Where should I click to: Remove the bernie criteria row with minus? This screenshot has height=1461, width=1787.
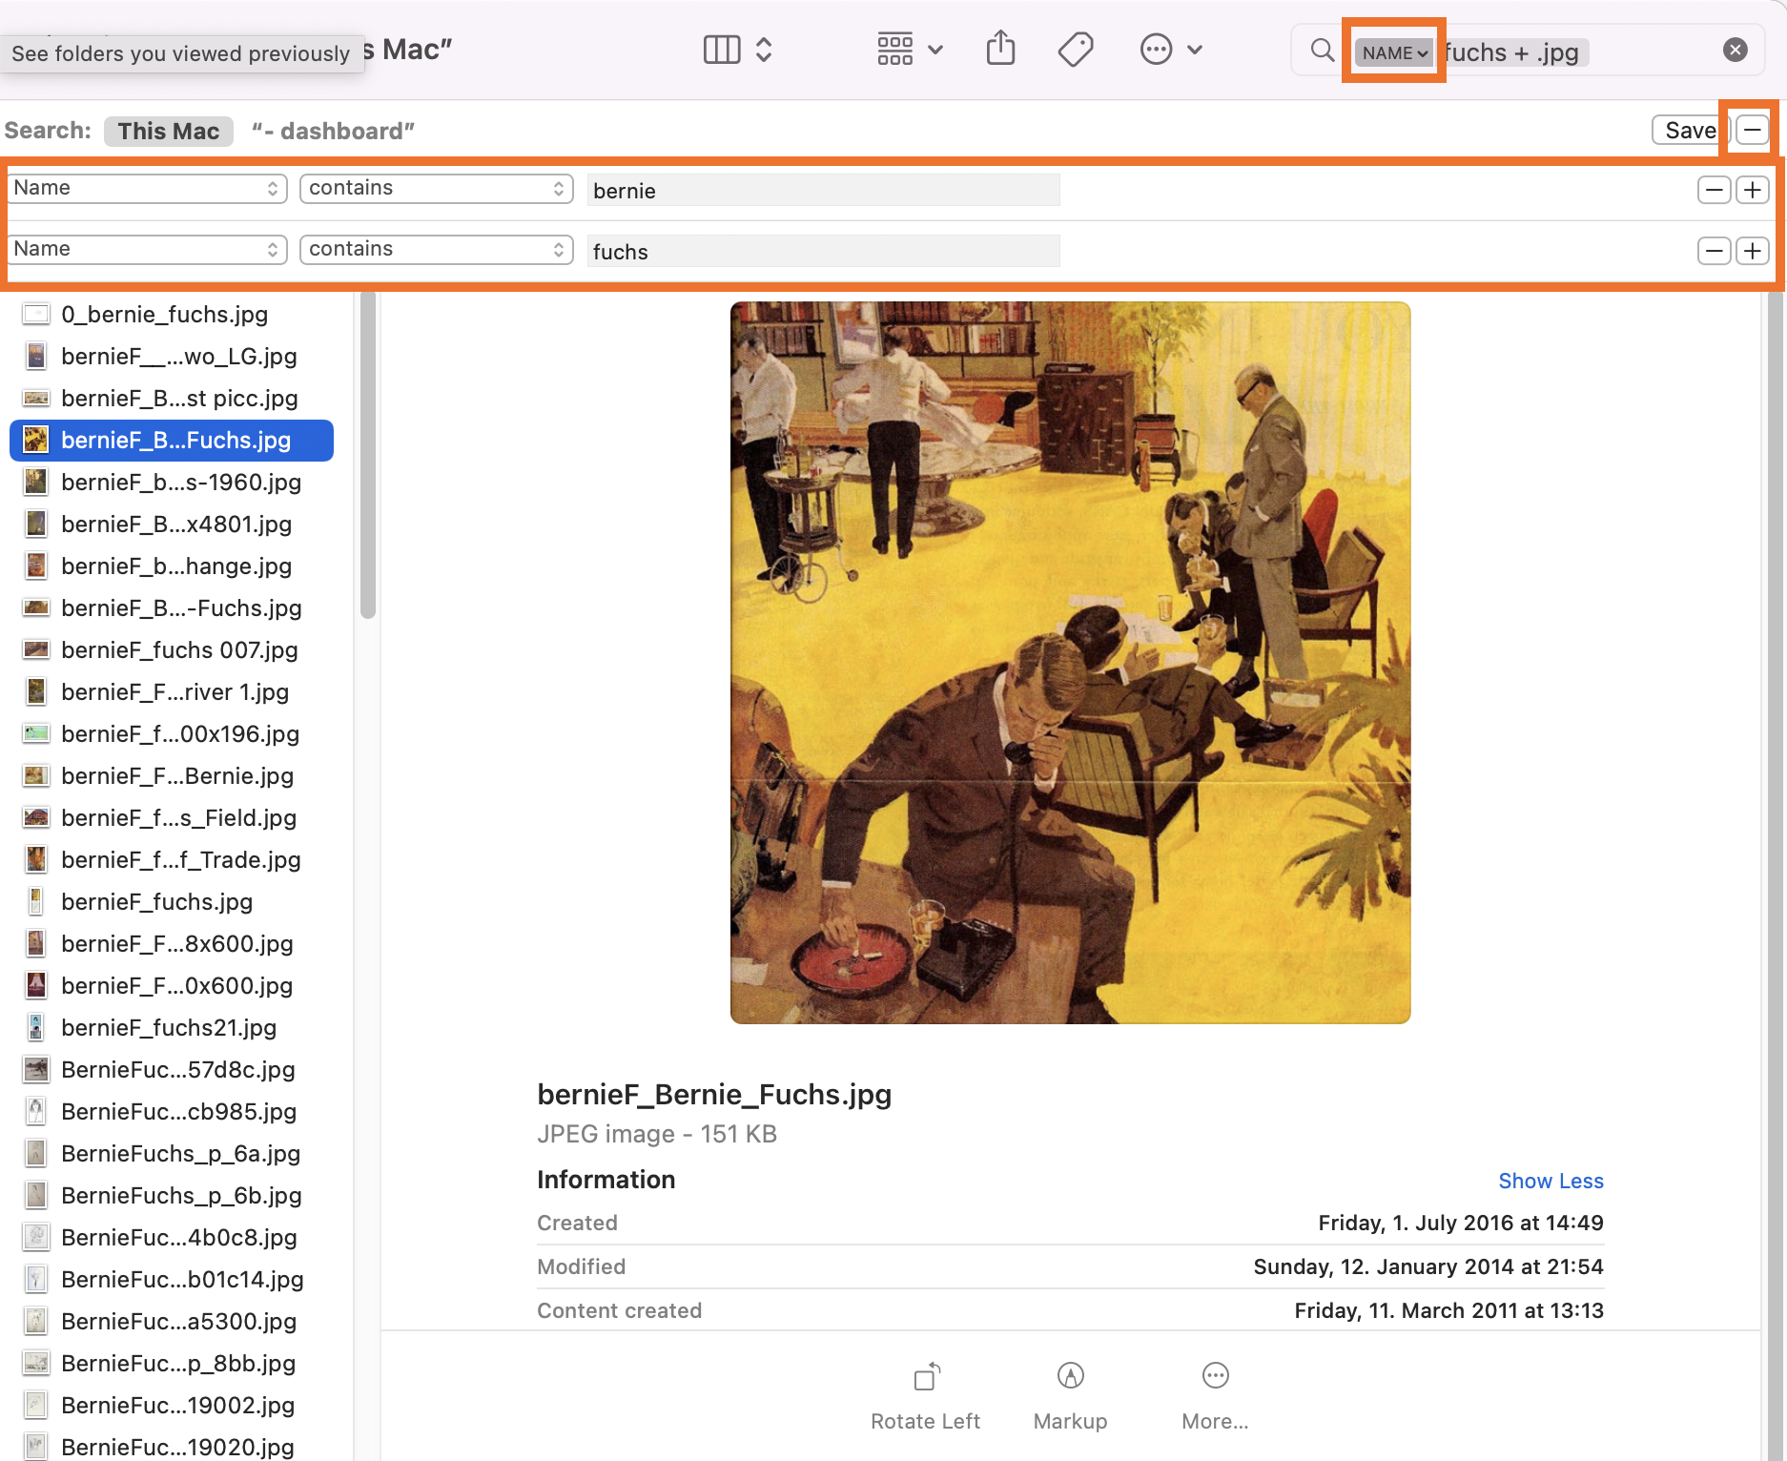click(1715, 190)
